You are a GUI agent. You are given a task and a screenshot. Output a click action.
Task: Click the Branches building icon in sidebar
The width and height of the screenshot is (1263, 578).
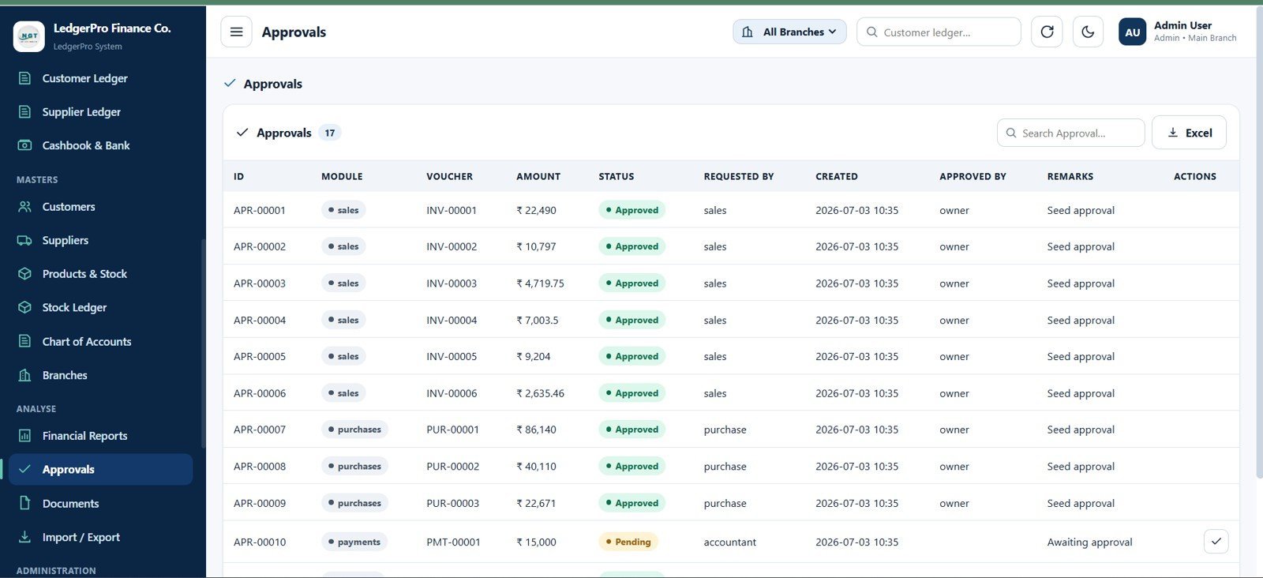(x=24, y=375)
